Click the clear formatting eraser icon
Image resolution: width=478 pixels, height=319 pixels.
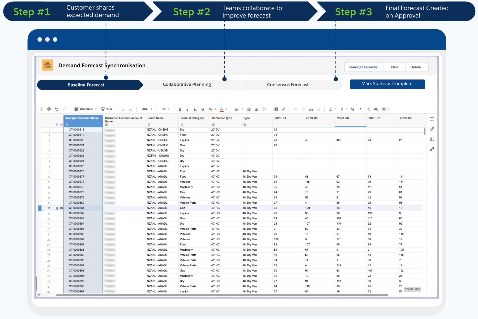257,109
